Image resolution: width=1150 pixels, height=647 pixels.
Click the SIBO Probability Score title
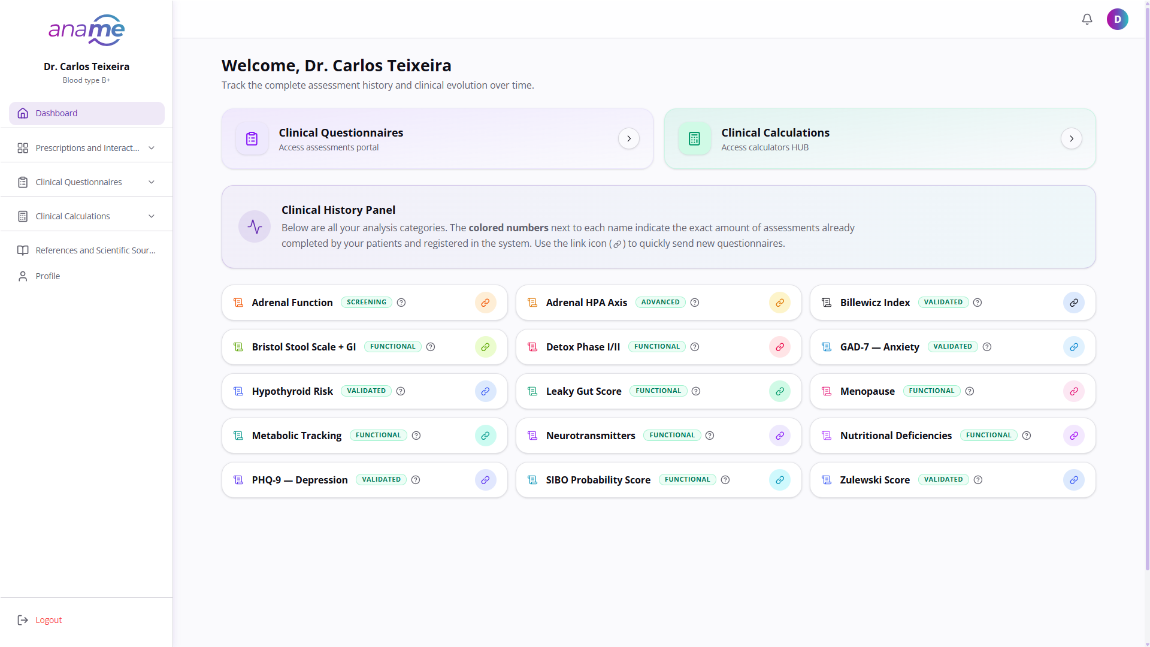(598, 480)
